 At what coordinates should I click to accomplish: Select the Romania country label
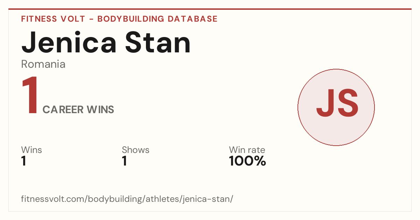(x=43, y=64)
